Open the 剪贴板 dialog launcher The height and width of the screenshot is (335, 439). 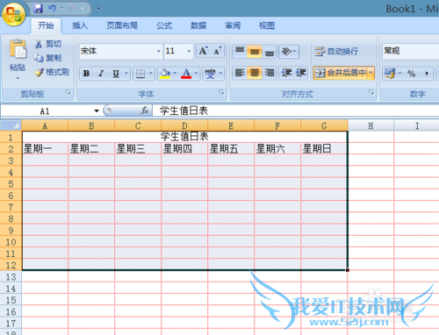coord(68,93)
